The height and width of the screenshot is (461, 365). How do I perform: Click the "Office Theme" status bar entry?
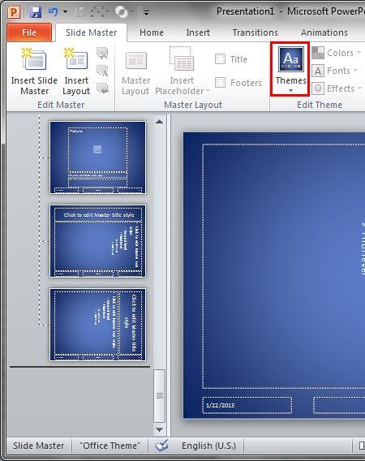point(110,446)
